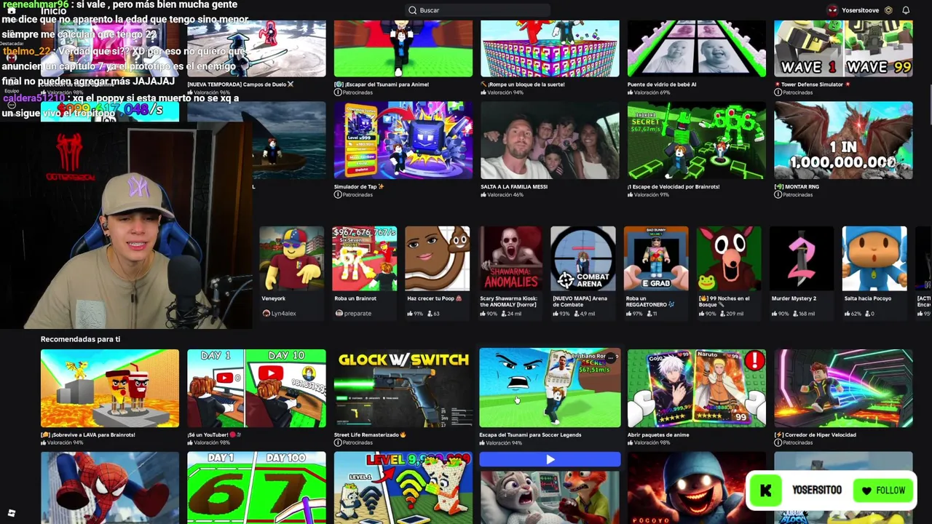This screenshot has height=524, width=932.
Task: Click the preparate friend avatar icon
Action: pos(339,313)
